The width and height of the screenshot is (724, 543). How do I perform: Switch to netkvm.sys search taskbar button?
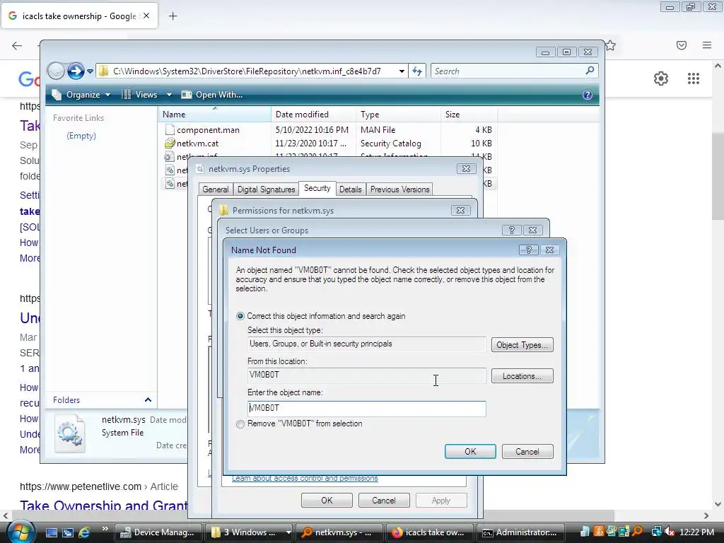click(x=339, y=532)
